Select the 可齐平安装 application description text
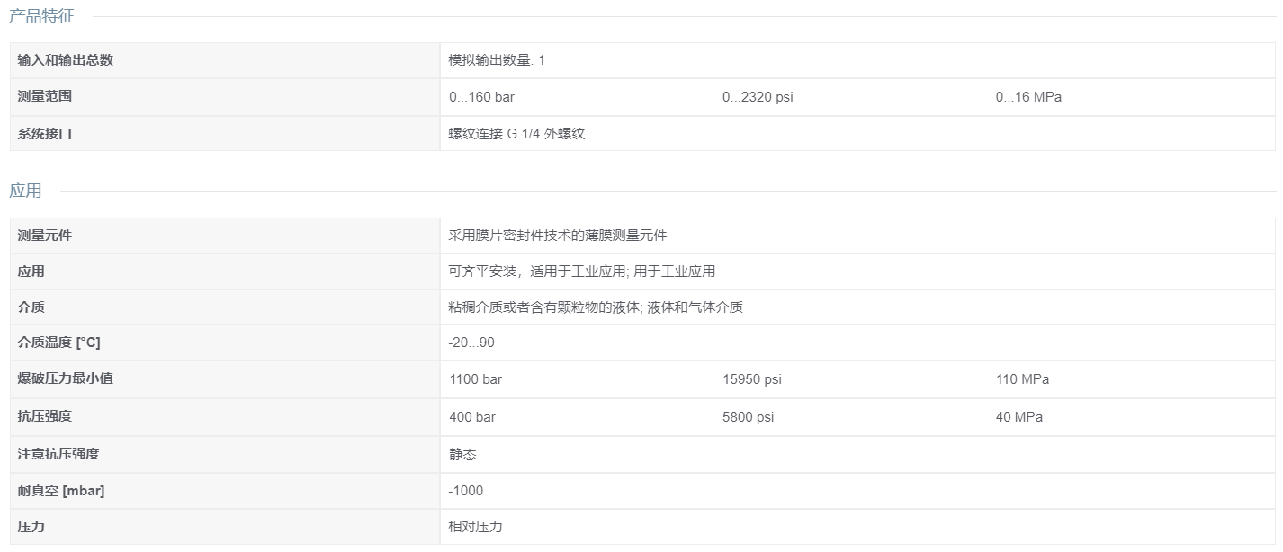This screenshot has height=552, width=1283. pos(582,272)
